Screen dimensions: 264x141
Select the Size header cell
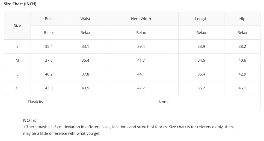pos(17,26)
